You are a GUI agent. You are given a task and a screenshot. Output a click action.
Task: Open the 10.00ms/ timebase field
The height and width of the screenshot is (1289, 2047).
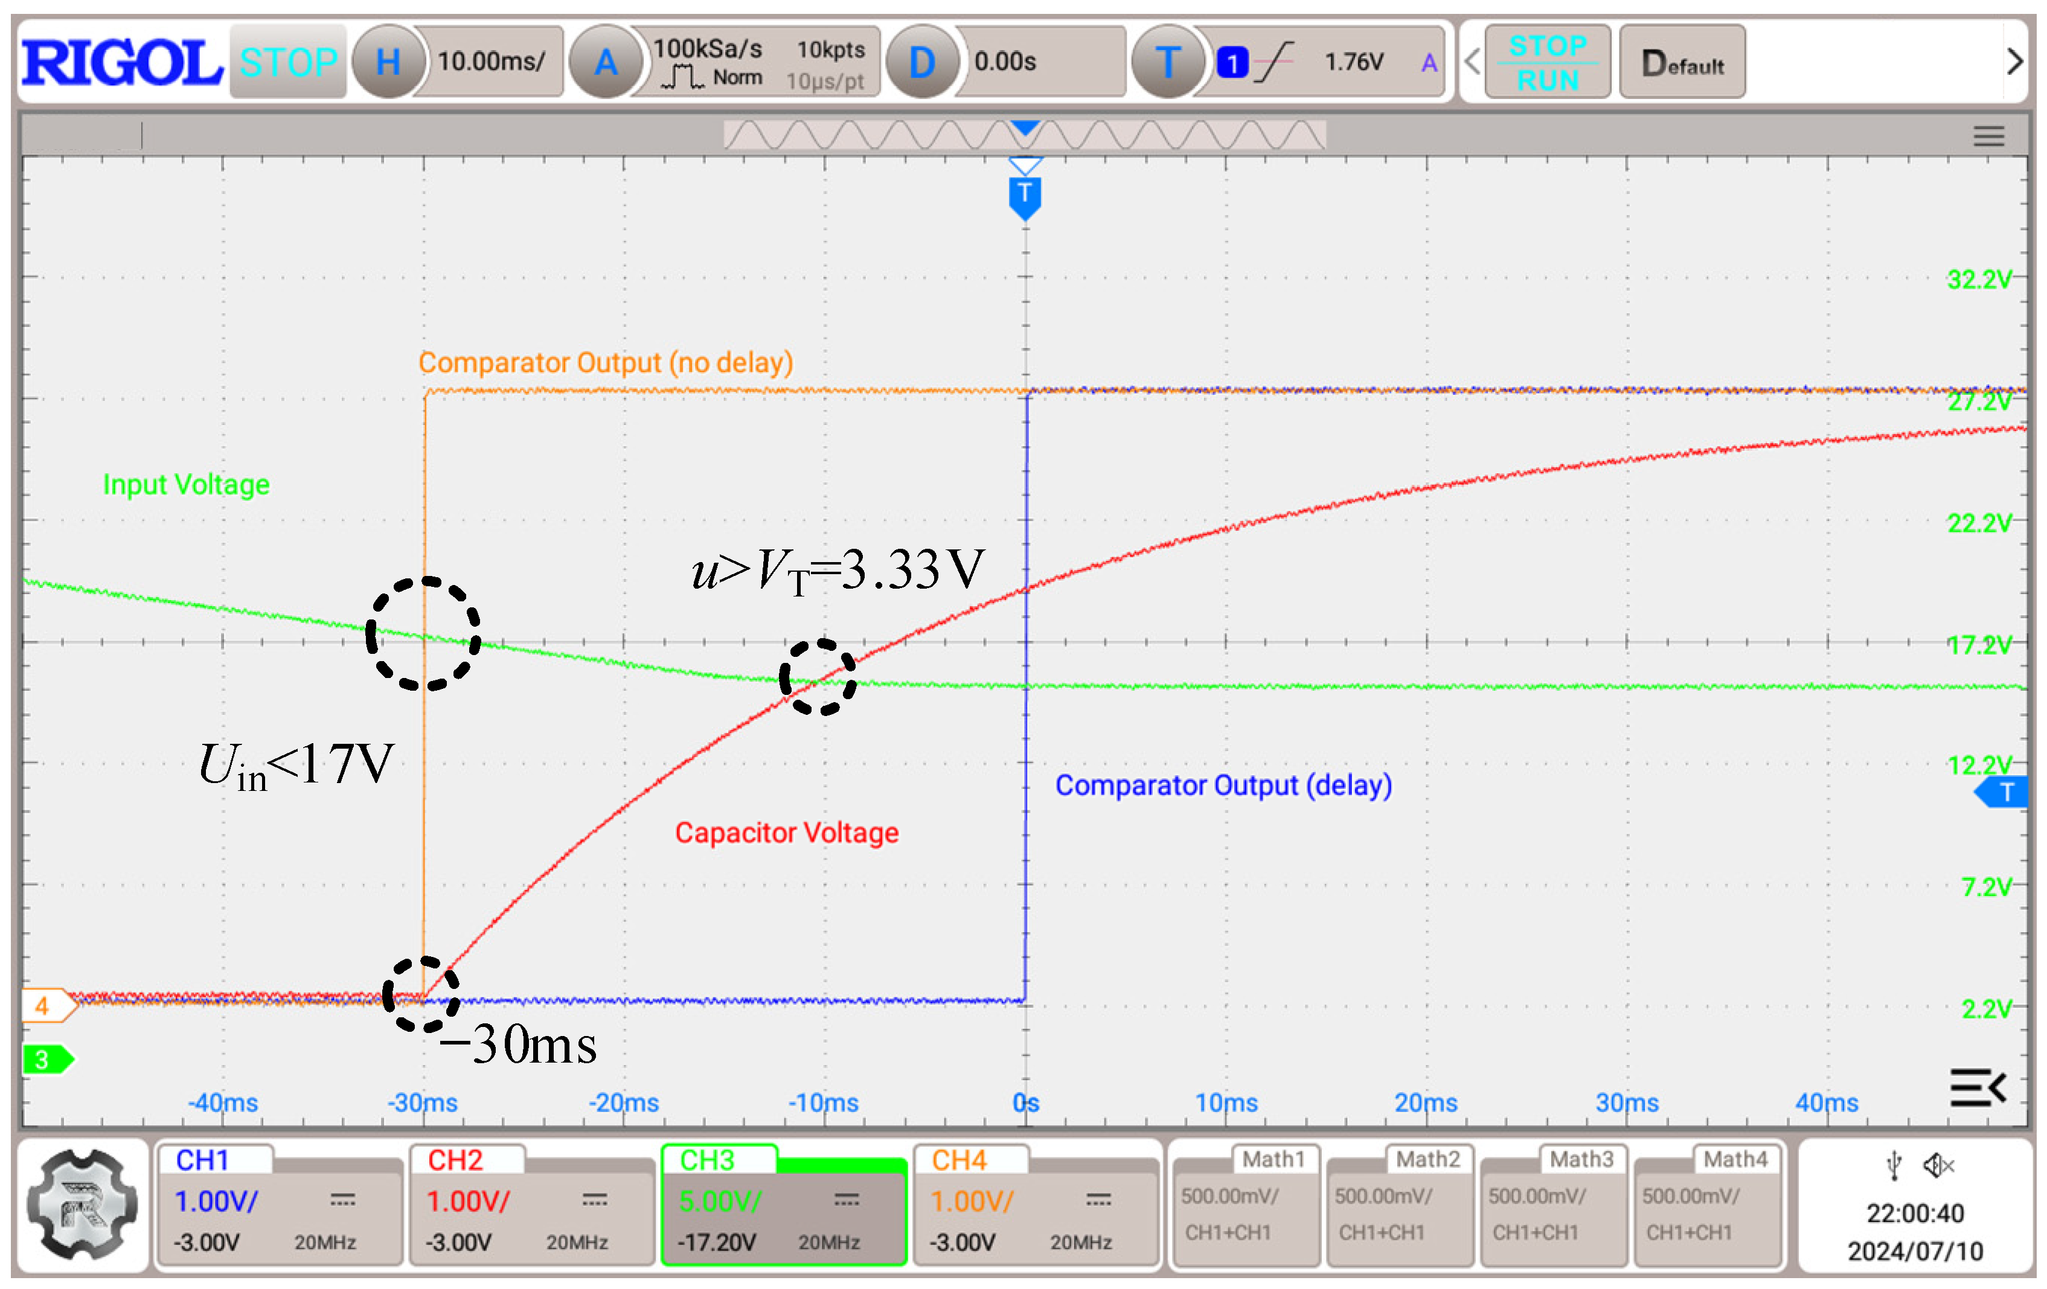click(492, 62)
